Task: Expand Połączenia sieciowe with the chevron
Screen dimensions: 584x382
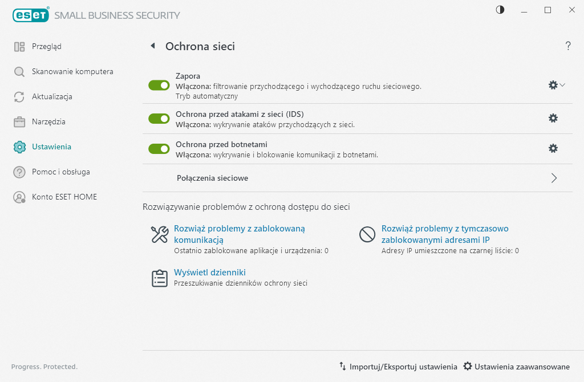Action: 554,178
